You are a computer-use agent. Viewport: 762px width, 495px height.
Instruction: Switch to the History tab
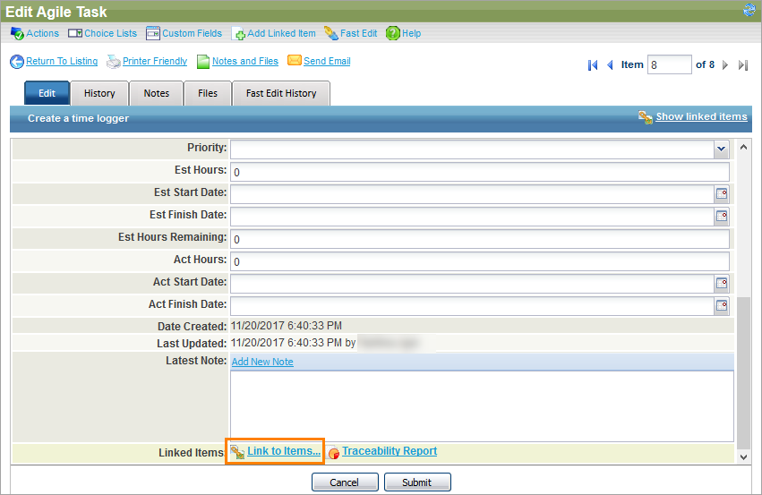click(x=99, y=93)
